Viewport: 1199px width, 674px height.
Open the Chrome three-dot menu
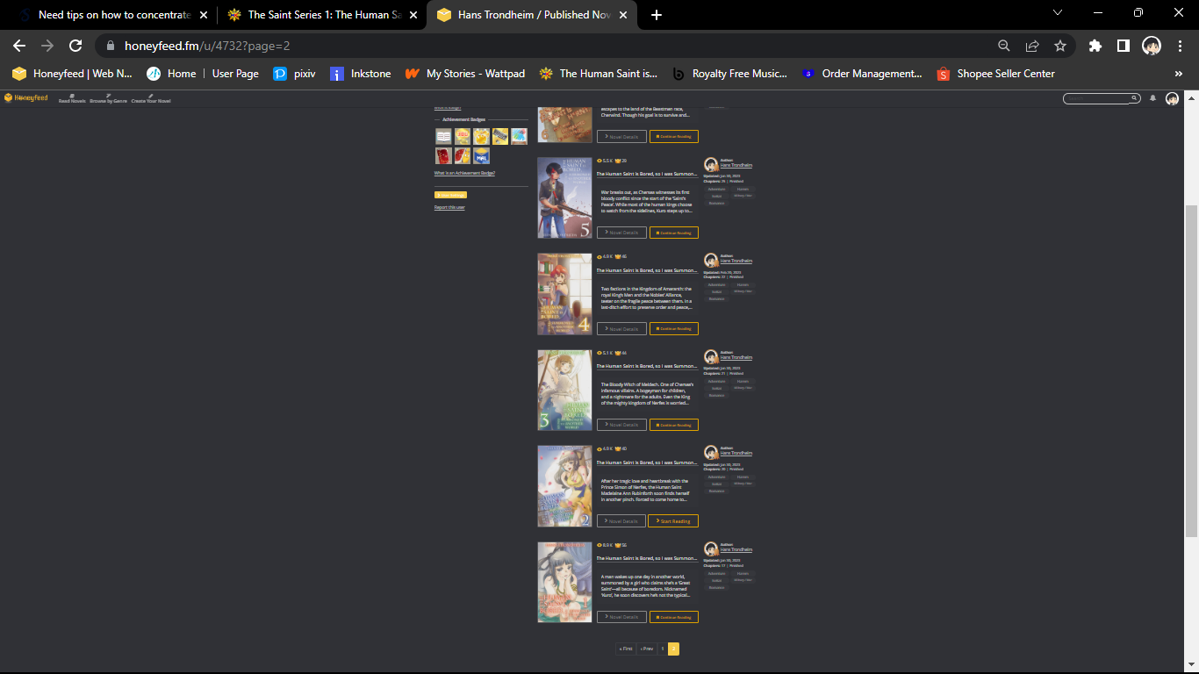tap(1179, 46)
